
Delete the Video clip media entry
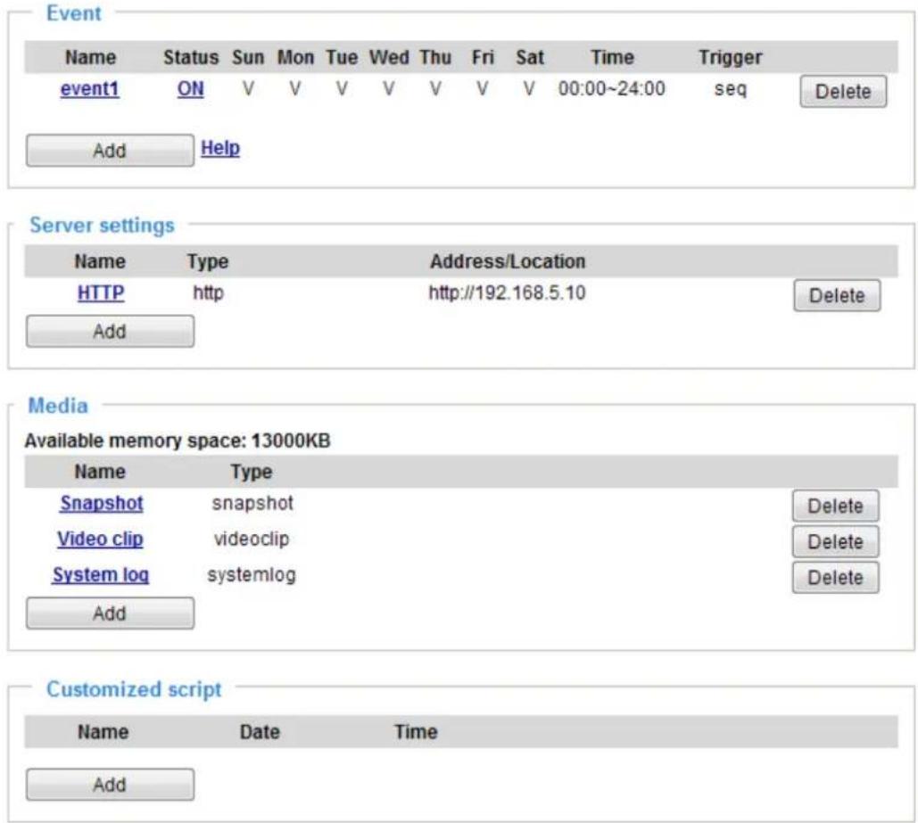(835, 542)
